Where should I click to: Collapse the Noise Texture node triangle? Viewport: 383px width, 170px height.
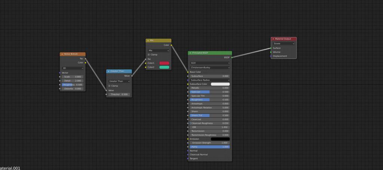click(62, 54)
